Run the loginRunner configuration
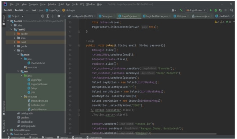The width and height of the screenshot is (237, 139). coord(211,10)
